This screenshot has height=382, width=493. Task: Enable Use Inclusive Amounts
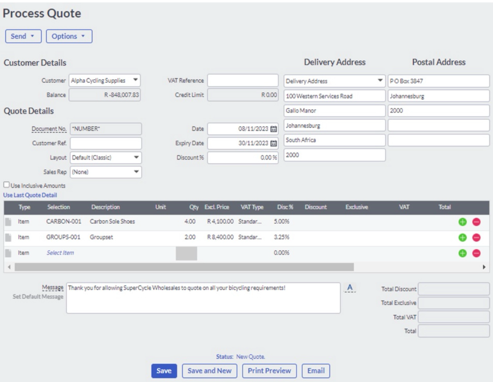(7, 185)
